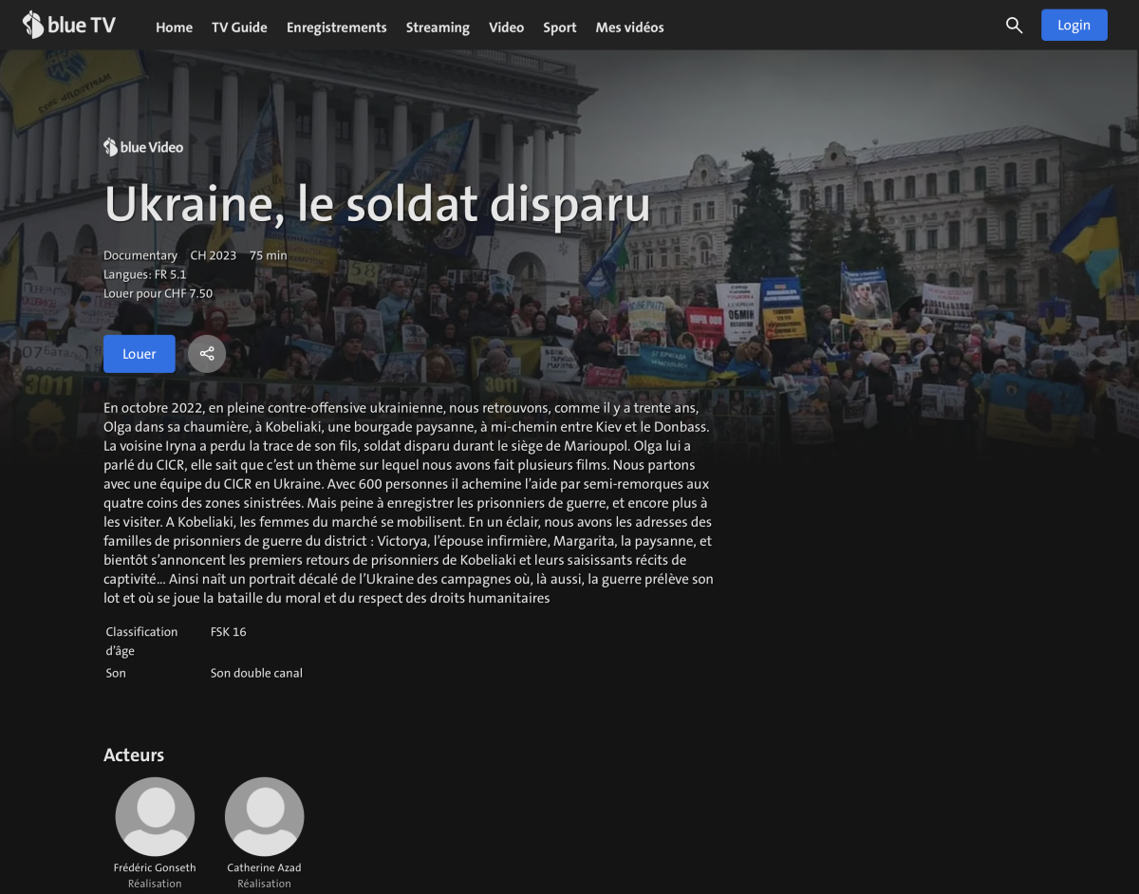Image resolution: width=1139 pixels, height=894 pixels.
Task: Open Frédéric Gonseth name link
Action: [x=155, y=867]
